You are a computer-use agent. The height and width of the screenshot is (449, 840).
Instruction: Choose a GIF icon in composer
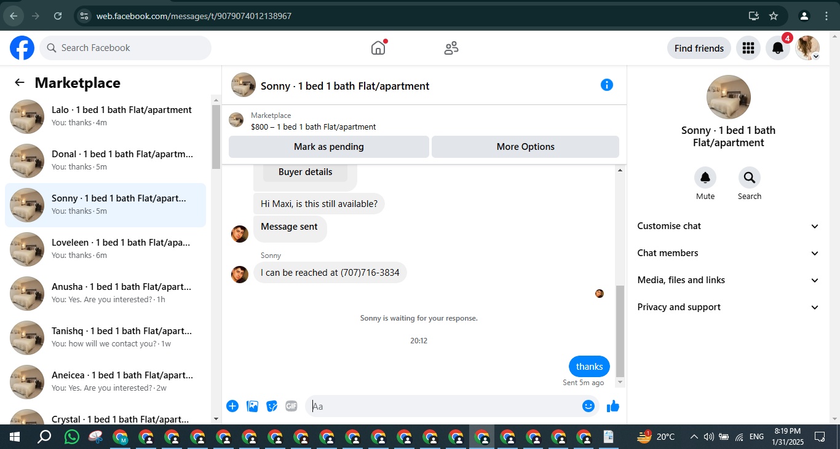click(x=291, y=406)
